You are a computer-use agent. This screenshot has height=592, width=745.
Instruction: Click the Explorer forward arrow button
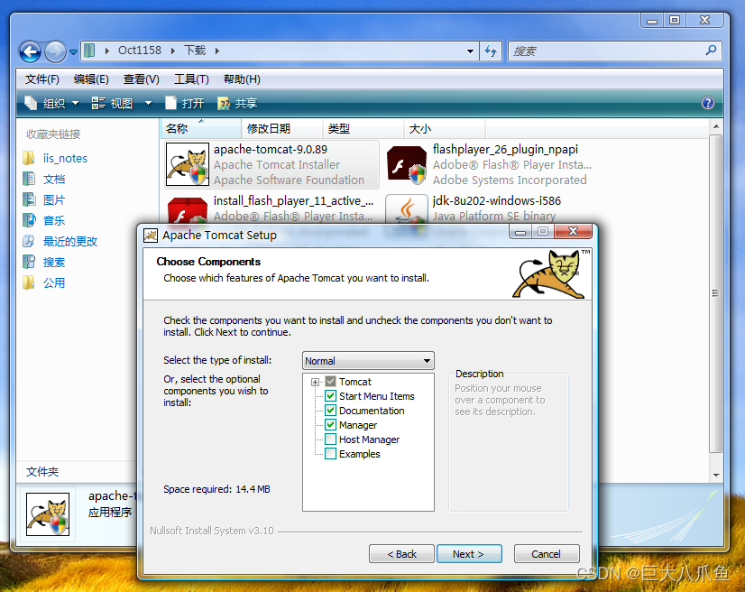pos(55,51)
